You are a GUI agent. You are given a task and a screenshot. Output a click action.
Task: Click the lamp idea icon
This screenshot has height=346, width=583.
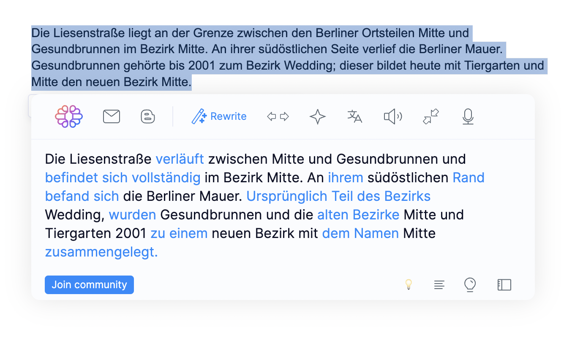(x=470, y=285)
